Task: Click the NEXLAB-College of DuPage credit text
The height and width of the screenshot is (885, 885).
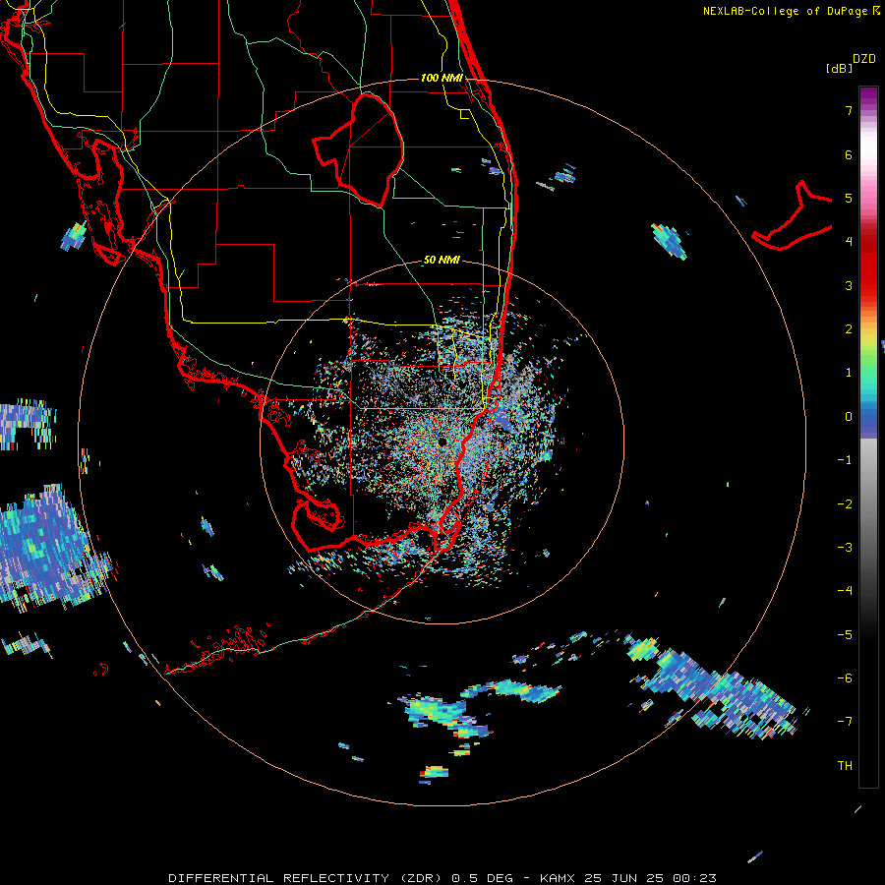Action: 785,11
